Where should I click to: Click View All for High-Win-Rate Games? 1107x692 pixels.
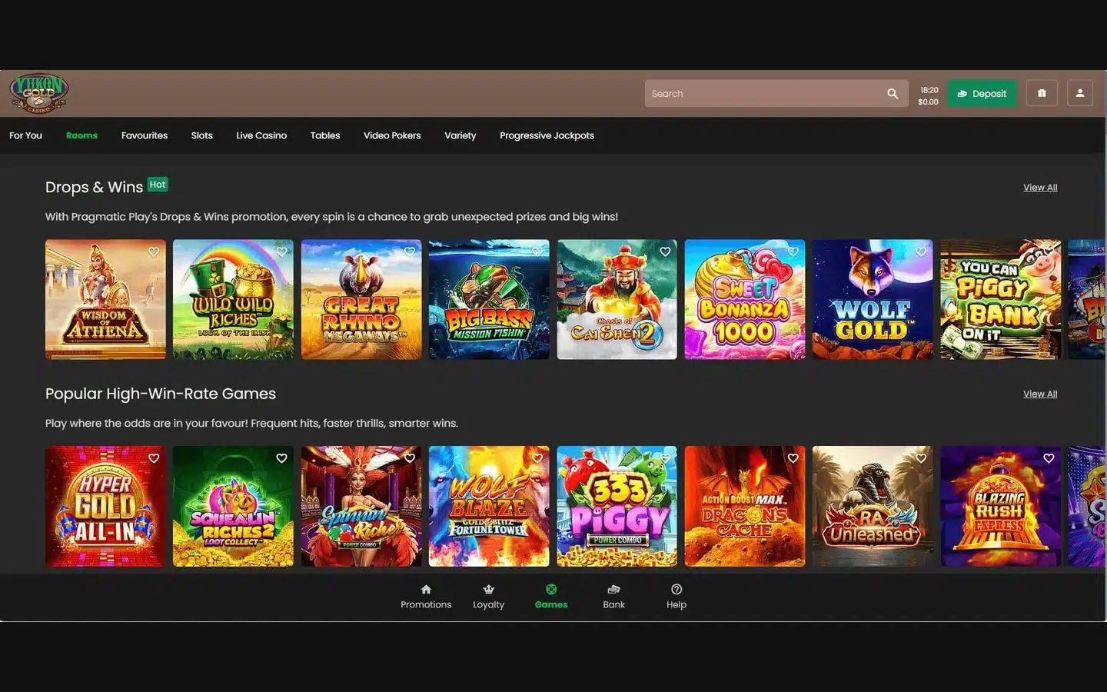[1040, 394]
